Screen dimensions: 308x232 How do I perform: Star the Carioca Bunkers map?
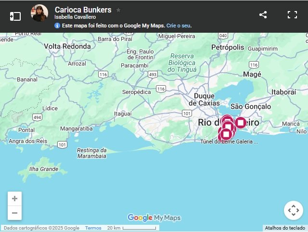[118, 10]
